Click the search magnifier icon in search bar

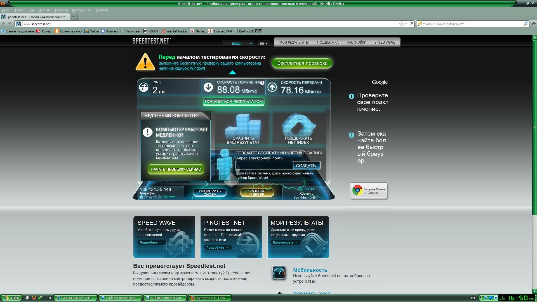point(526,24)
